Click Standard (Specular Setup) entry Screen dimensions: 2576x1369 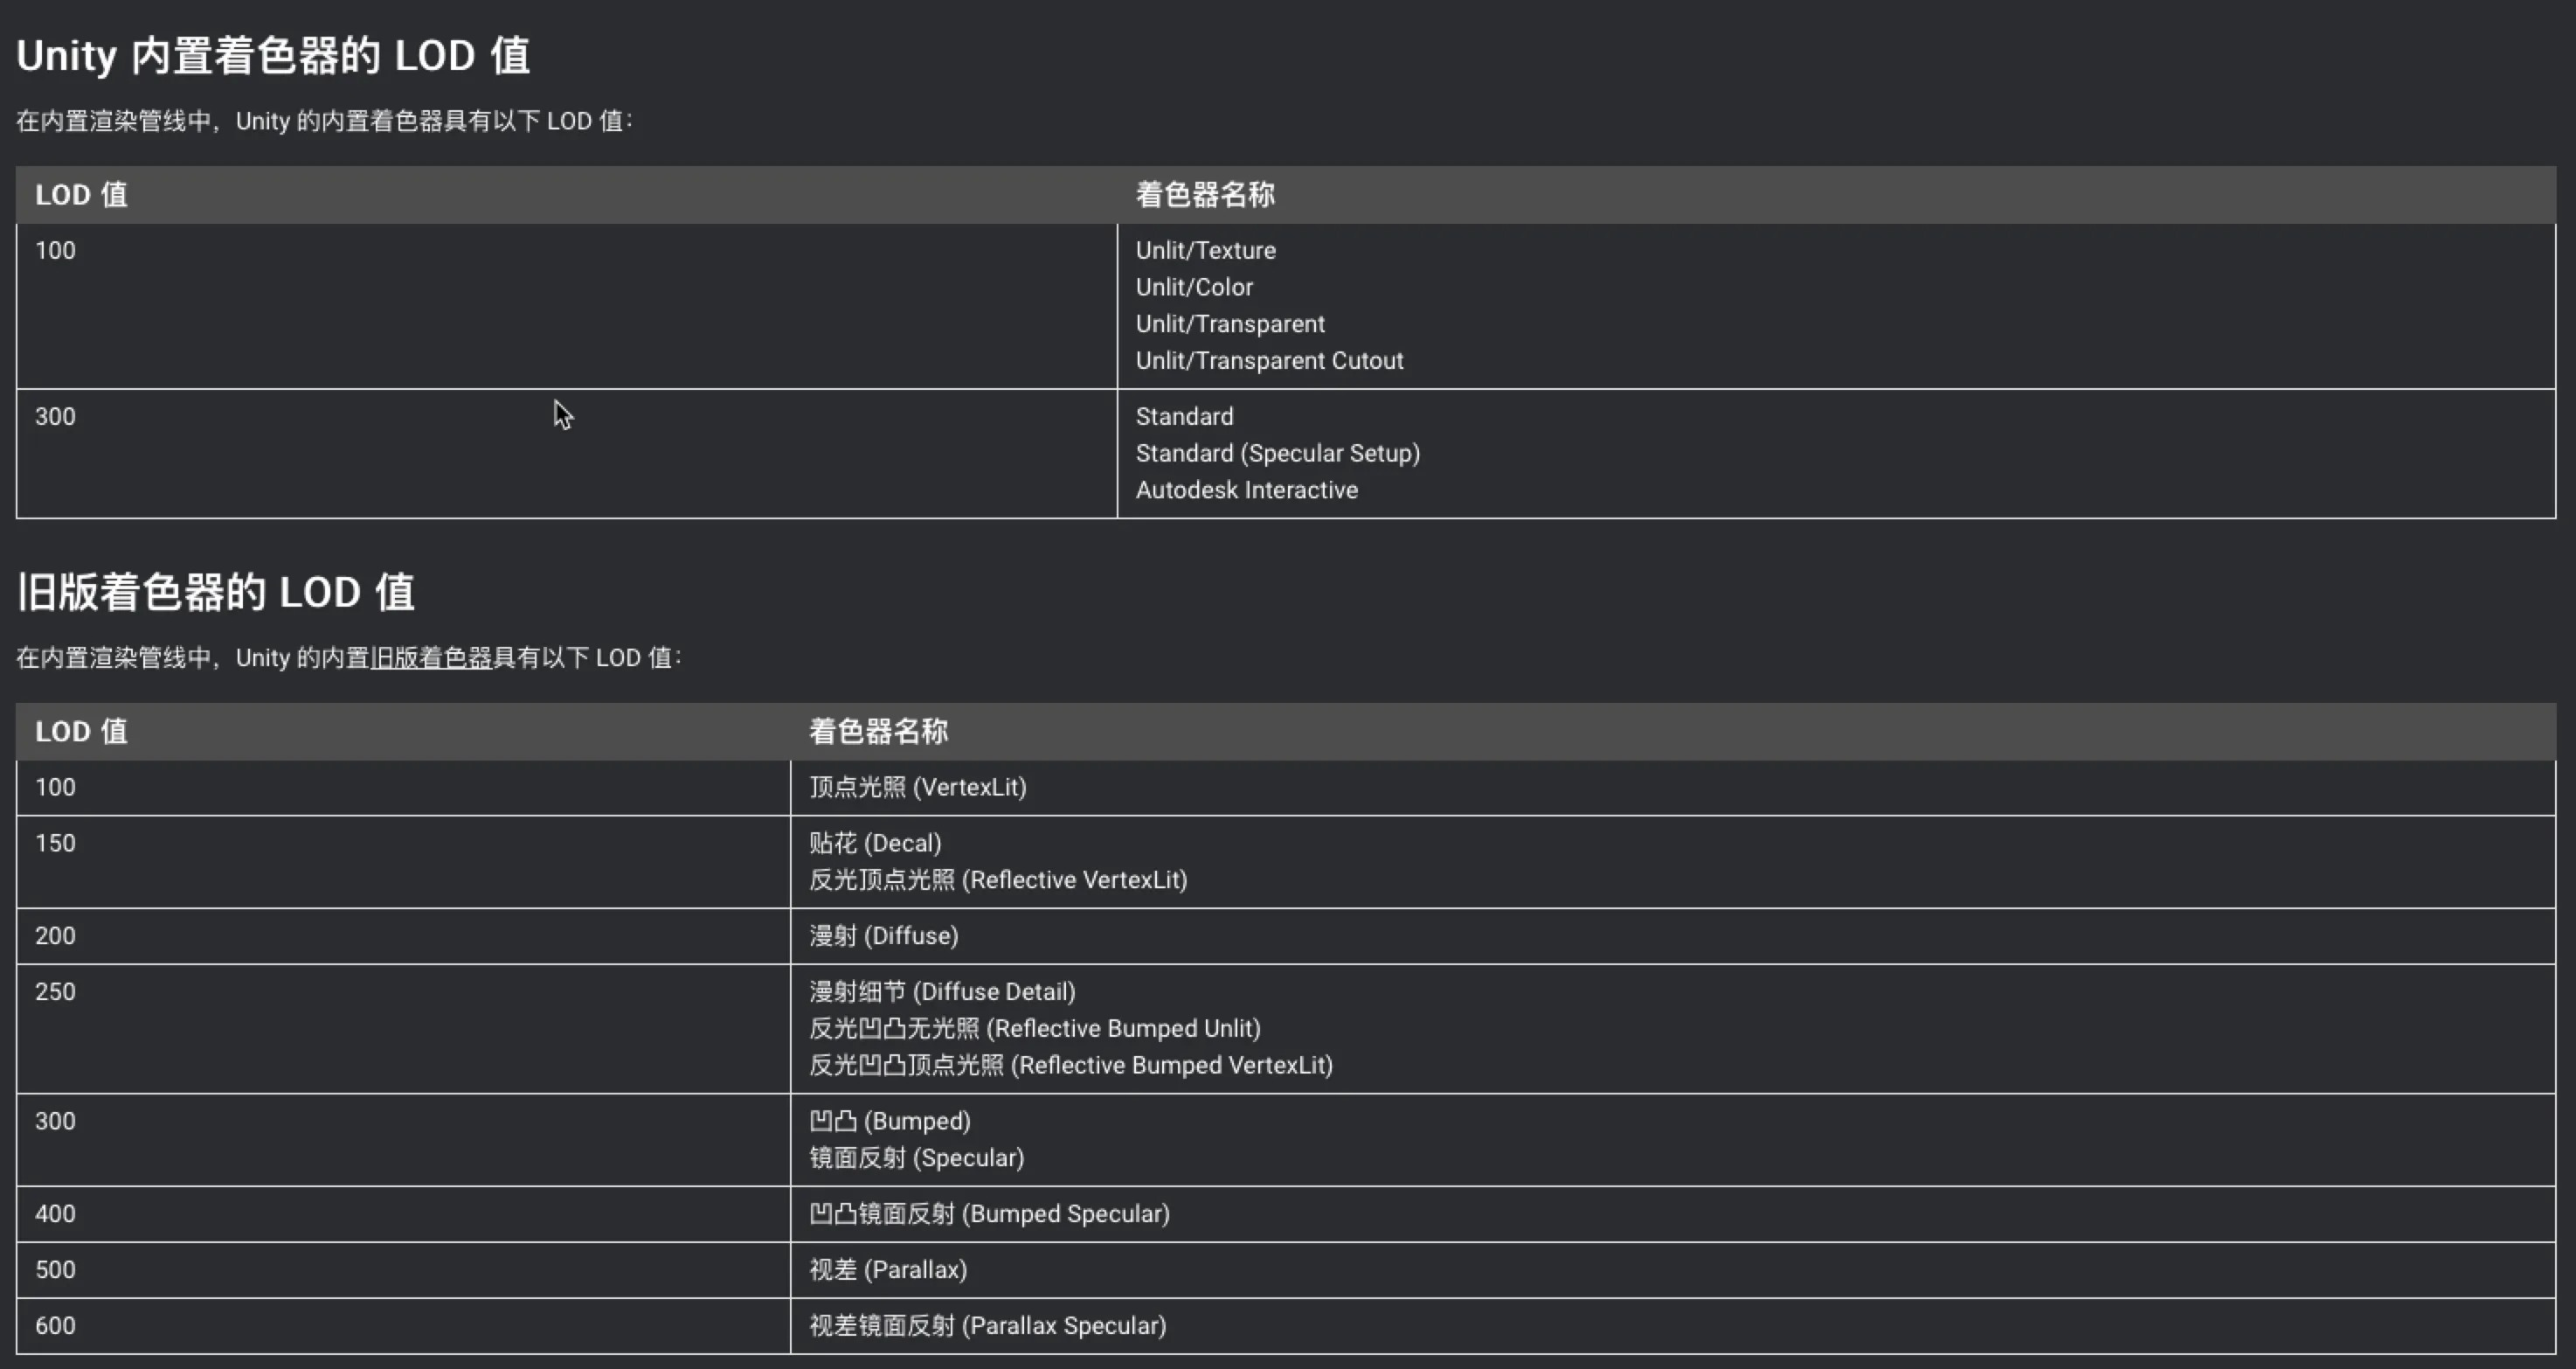[1277, 454]
